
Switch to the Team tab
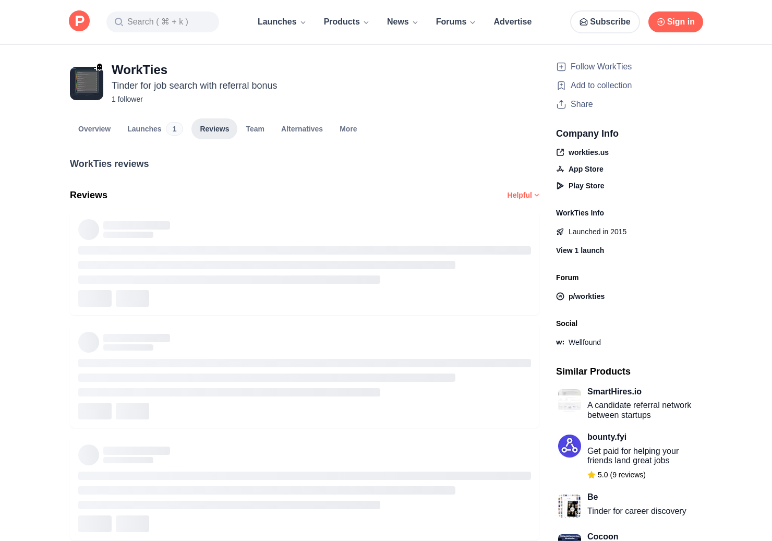[255, 129]
